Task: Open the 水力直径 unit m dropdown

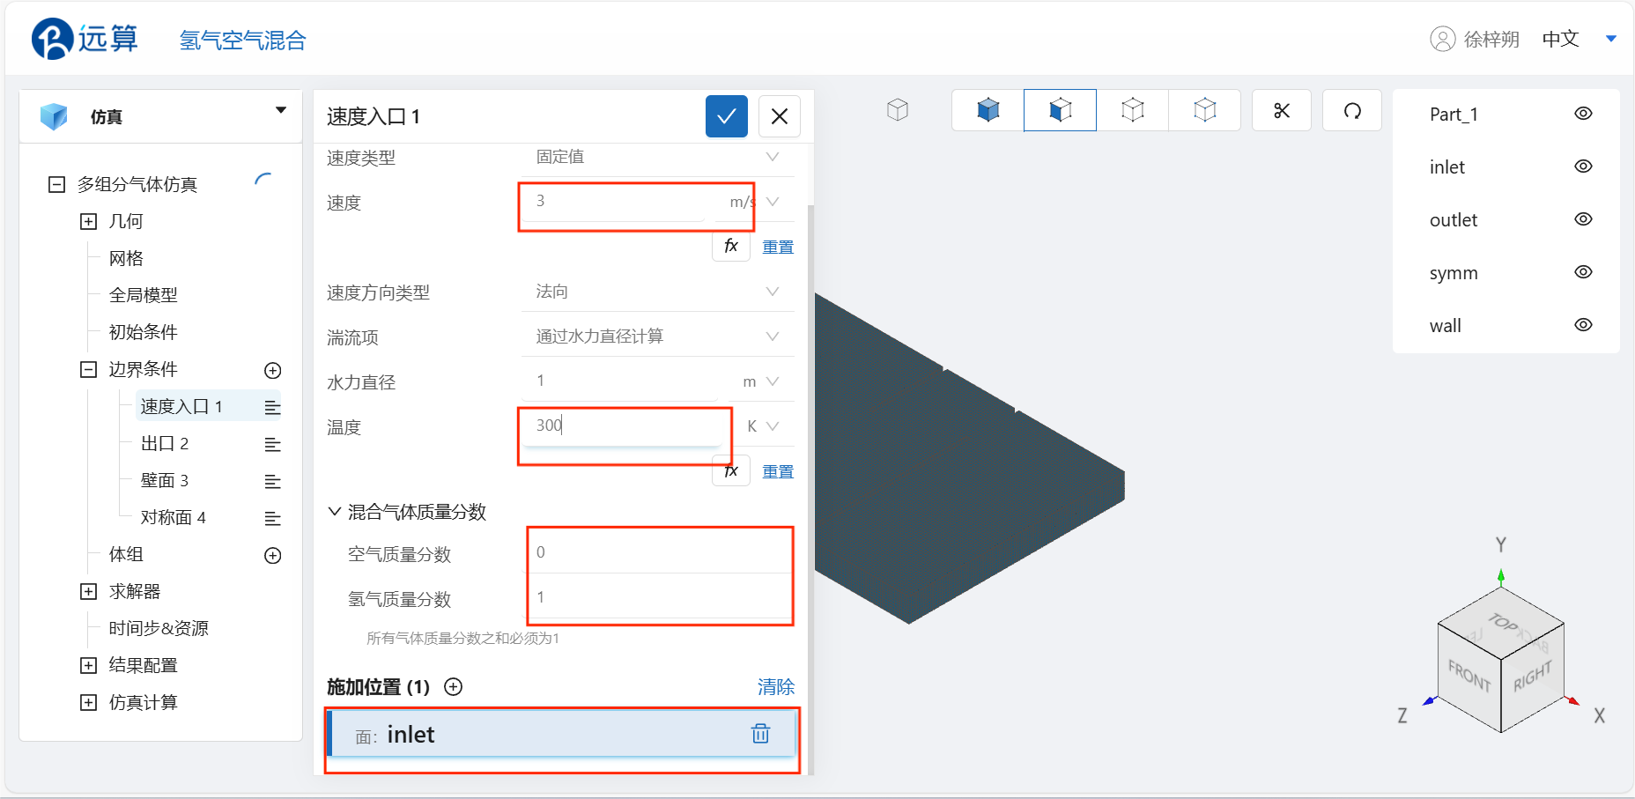Action: (x=761, y=381)
